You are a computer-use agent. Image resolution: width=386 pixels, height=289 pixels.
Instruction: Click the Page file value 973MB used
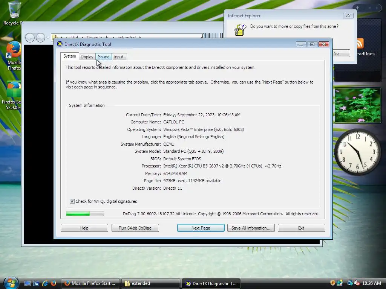(x=192, y=181)
